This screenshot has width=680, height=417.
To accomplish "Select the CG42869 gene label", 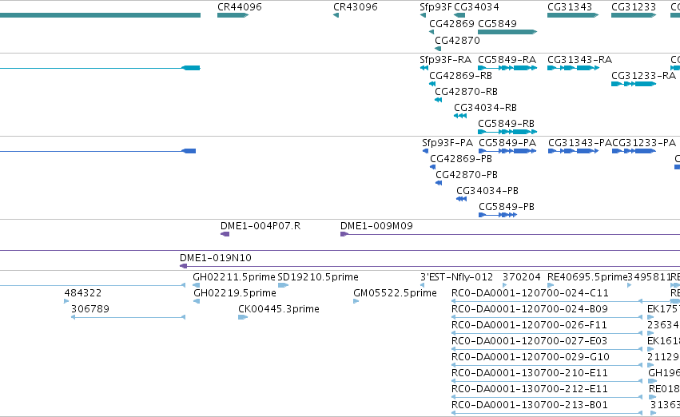I will point(451,23).
